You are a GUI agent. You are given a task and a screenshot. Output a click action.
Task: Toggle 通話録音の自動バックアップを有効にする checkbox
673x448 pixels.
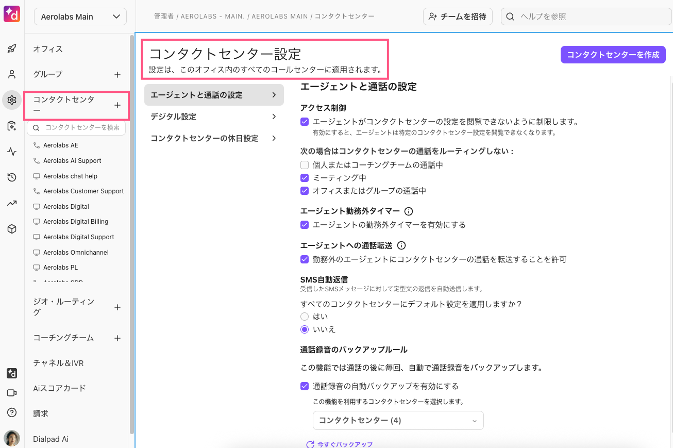point(305,386)
